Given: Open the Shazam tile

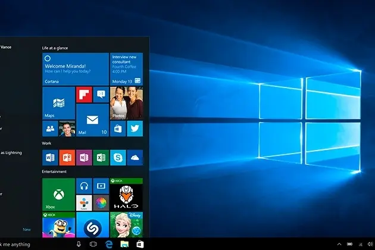Looking at the screenshot, I should (x=92, y=224).
